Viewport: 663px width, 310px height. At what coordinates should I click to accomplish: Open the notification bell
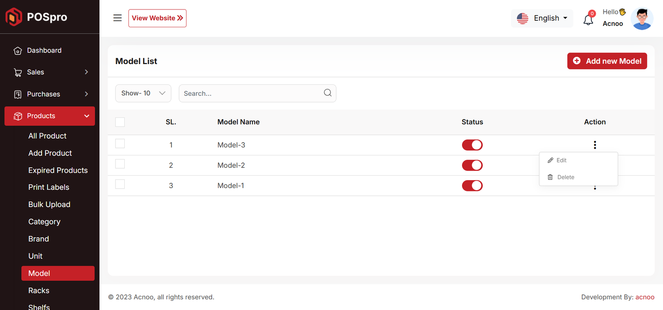[x=588, y=19]
